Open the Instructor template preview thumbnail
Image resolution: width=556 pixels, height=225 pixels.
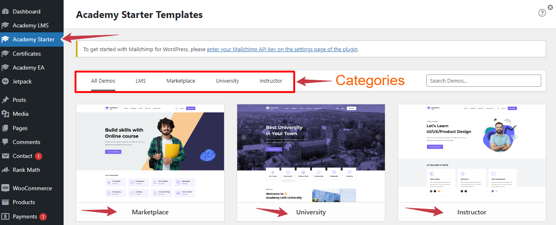click(472, 153)
